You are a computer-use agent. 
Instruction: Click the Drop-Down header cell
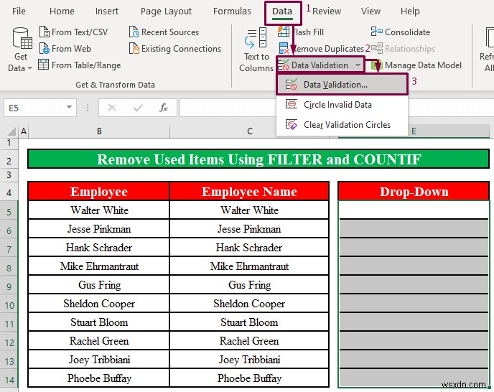coord(414,191)
